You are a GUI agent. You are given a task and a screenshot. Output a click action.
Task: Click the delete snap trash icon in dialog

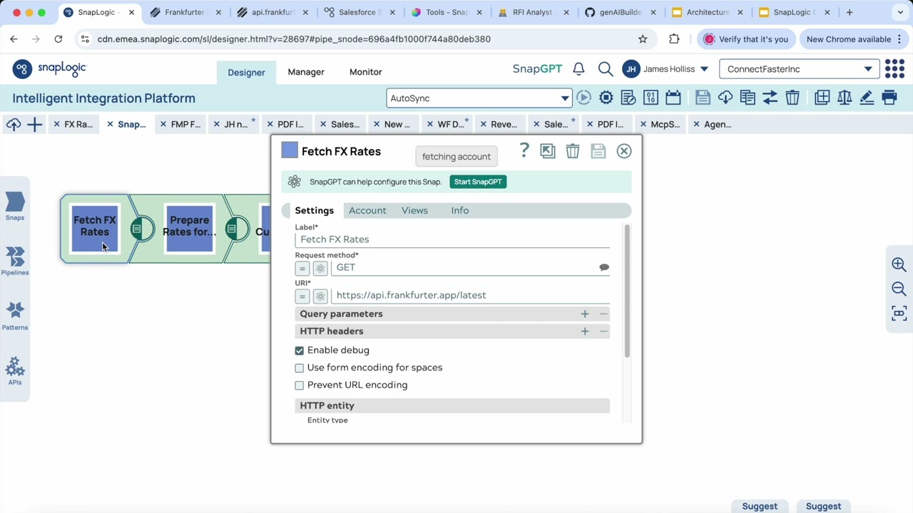pos(573,151)
